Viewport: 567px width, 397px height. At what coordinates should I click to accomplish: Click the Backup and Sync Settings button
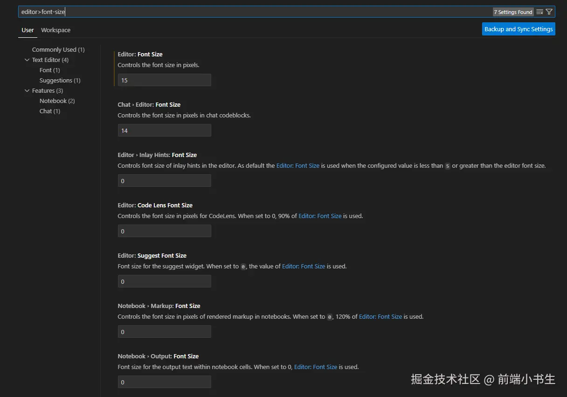[518, 28]
